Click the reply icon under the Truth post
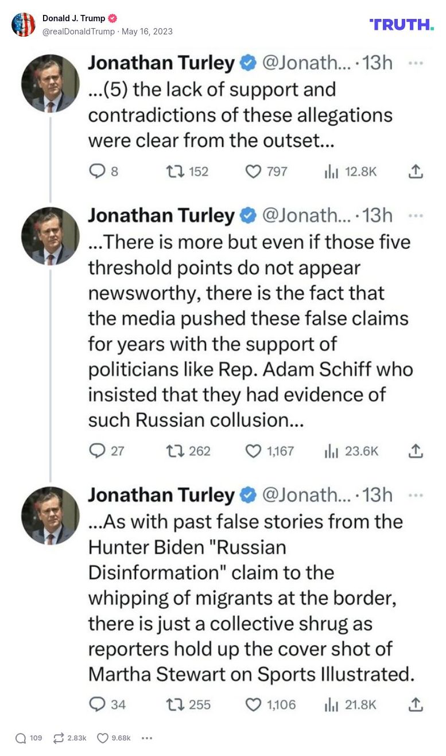 [21, 738]
